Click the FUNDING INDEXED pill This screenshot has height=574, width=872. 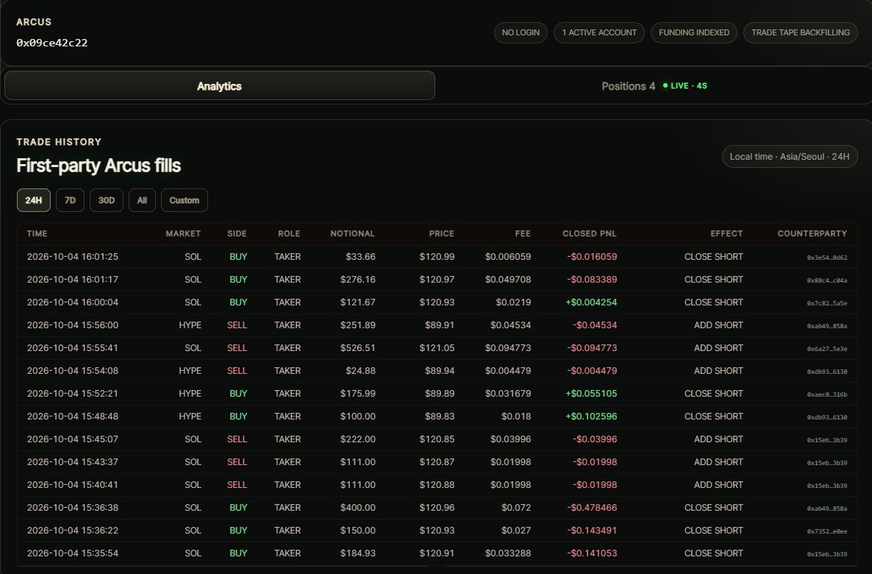click(694, 33)
